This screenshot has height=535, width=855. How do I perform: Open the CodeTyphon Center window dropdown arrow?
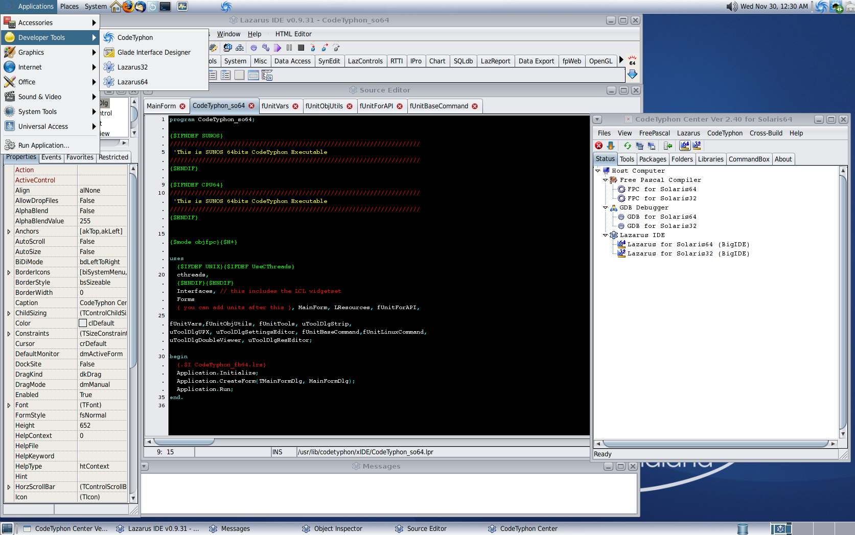(597, 120)
